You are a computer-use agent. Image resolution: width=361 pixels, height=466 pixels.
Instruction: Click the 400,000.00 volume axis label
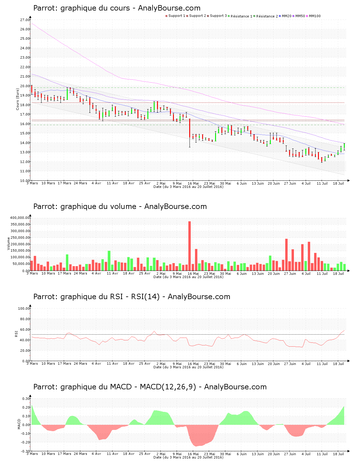20,218
